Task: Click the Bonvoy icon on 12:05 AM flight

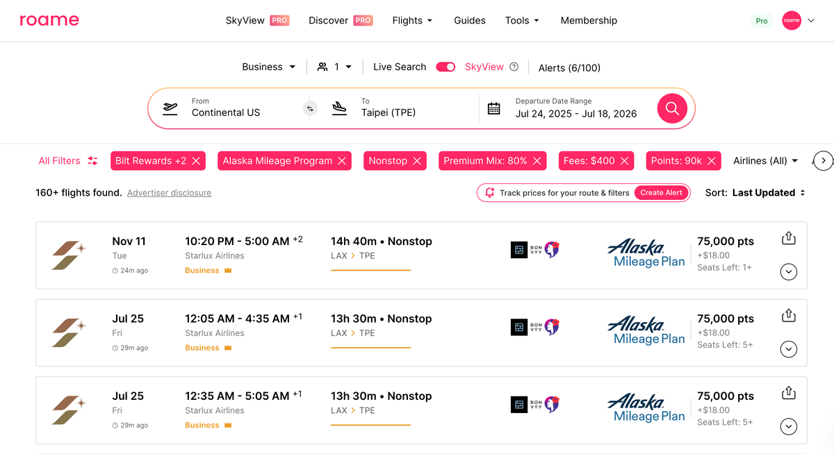Action: pyautogui.click(x=537, y=327)
